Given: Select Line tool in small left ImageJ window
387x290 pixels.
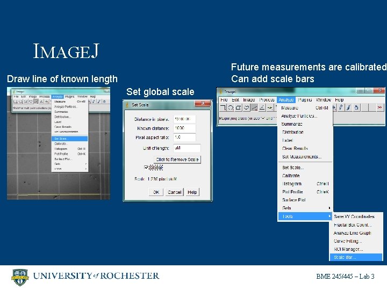Looking at the screenshot, I should click(36, 102).
